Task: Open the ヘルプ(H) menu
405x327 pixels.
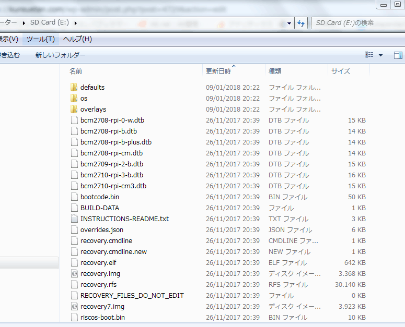Action: click(77, 39)
